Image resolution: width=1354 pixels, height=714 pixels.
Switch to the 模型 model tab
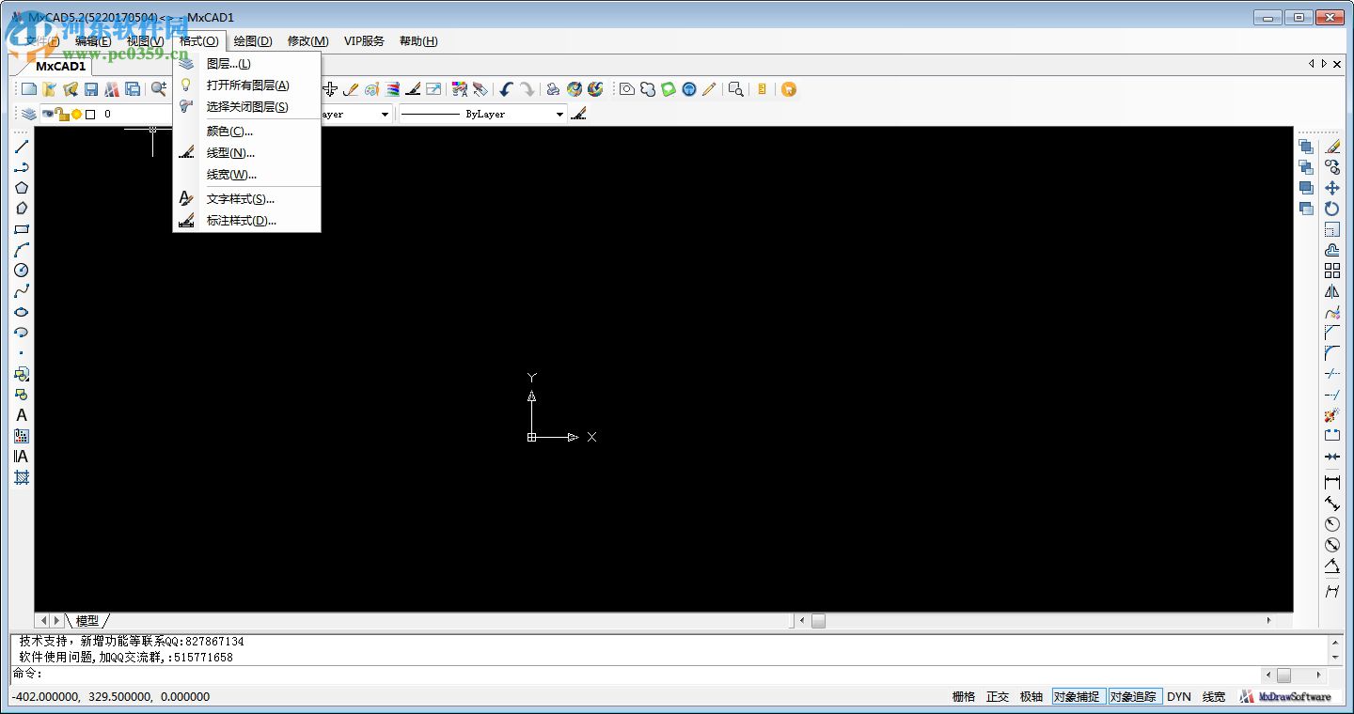(x=87, y=621)
